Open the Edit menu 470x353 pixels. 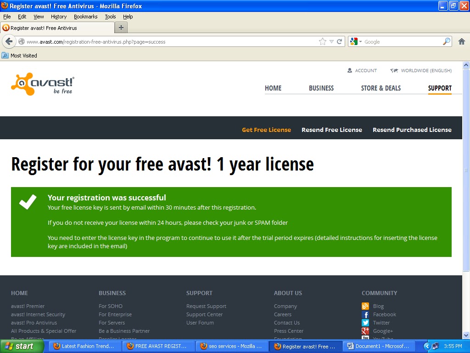point(22,17)
